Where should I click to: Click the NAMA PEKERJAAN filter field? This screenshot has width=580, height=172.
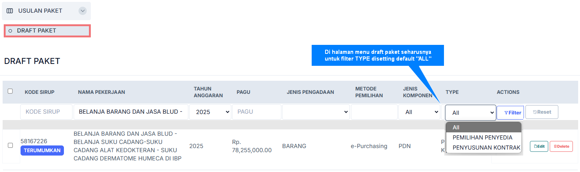pos(131,112)
